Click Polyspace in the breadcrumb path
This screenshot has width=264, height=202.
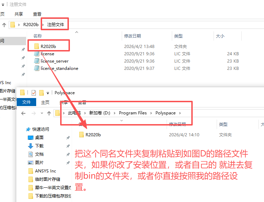click(x=165, y=113)
